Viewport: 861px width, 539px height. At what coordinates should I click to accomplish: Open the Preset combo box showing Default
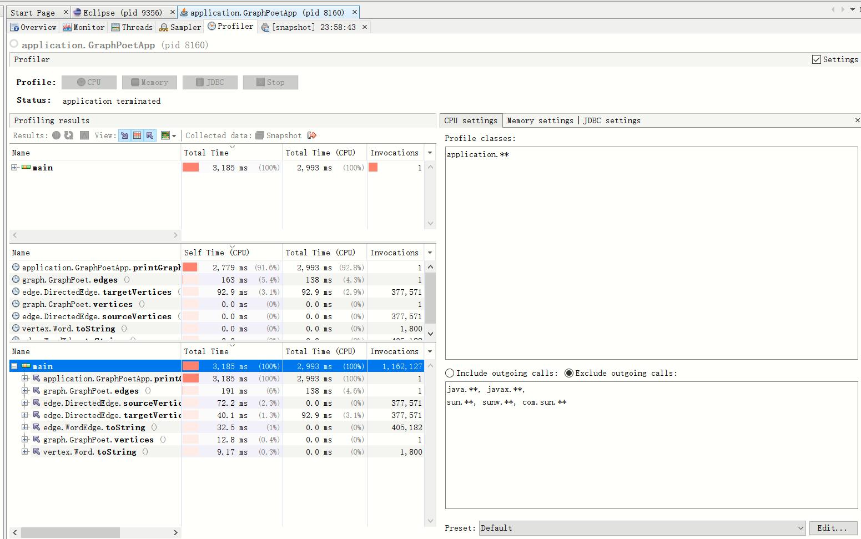[642, 528]
